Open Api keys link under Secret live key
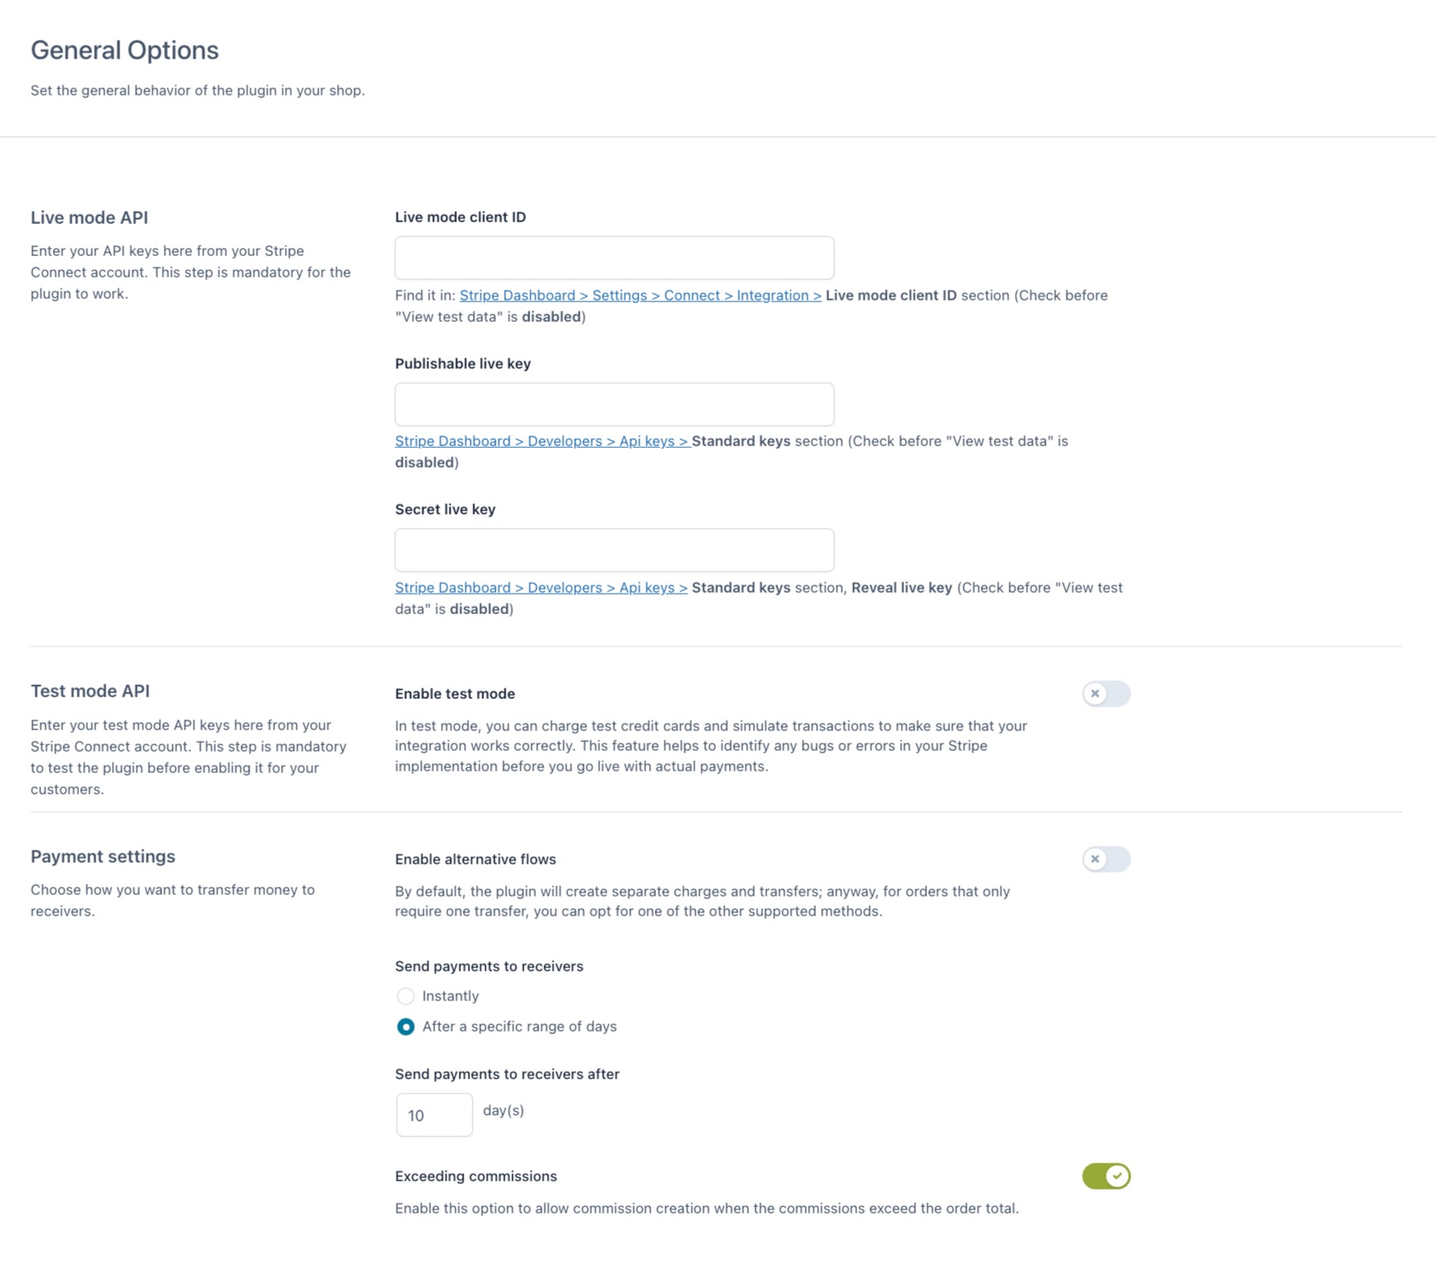Screen dimensions: 1436x1281 click(541, 588)
